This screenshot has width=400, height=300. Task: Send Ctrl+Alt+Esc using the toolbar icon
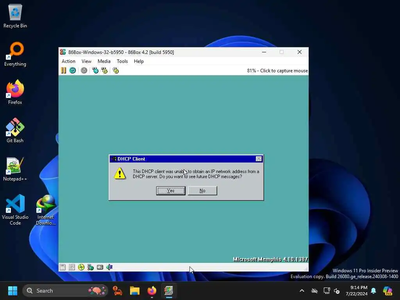[x=104, y=70]
